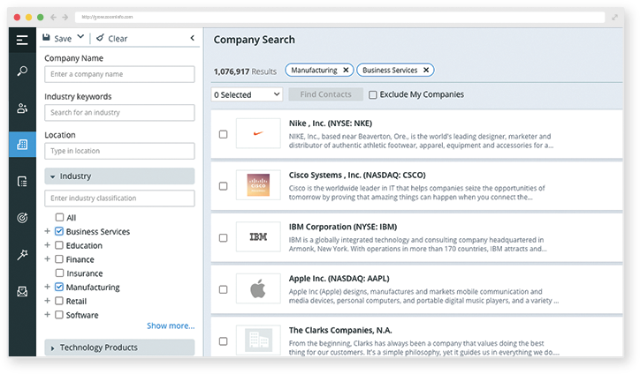Select the Nike, Inc. result checkbox

tap(224, 134)
